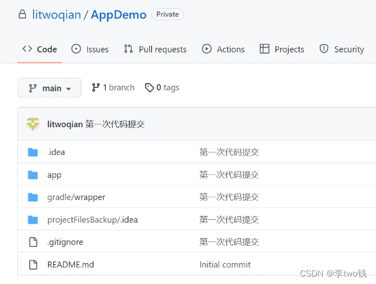The image size is (376, 284).
Task: Open the README.md file
Action: (x=70, y=264)
